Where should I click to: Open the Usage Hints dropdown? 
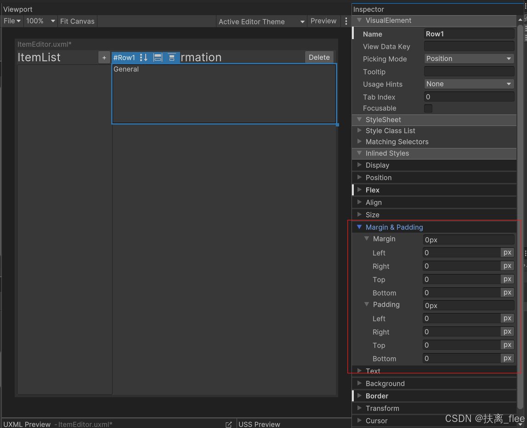pos(468,84)
